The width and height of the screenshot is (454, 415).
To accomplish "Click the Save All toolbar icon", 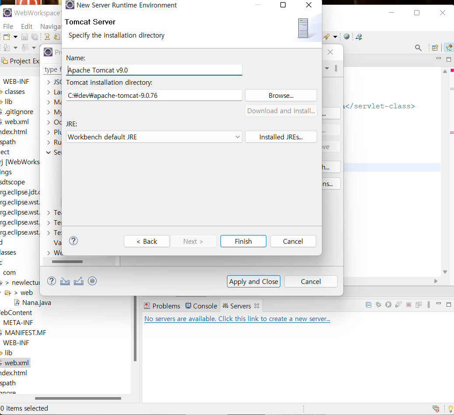I will (35, 37).
